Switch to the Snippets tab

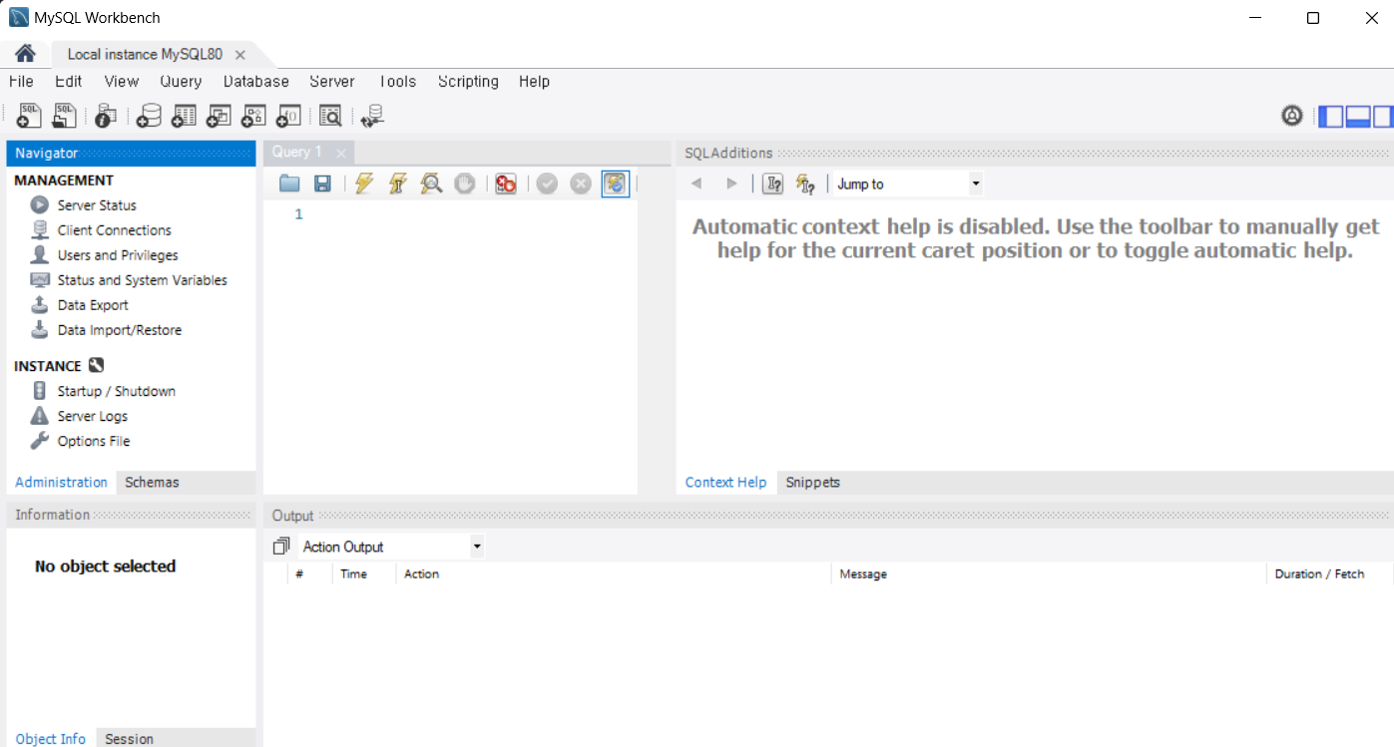(x=812, y=483)
